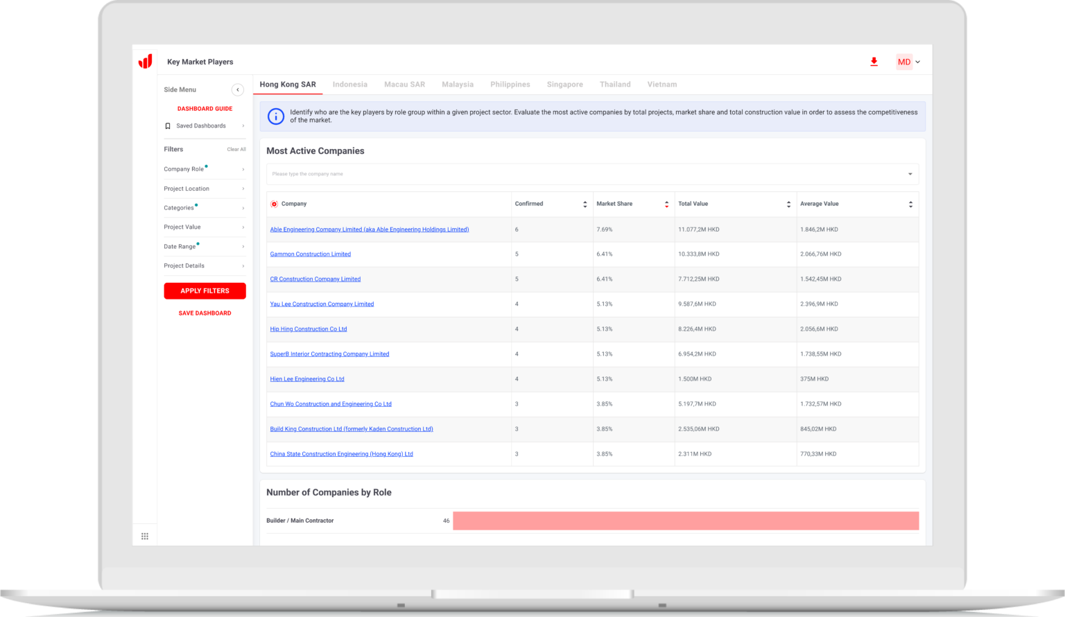1065x617 pixels.
Task: Open the MD user account menu
Action: [908, 62]
